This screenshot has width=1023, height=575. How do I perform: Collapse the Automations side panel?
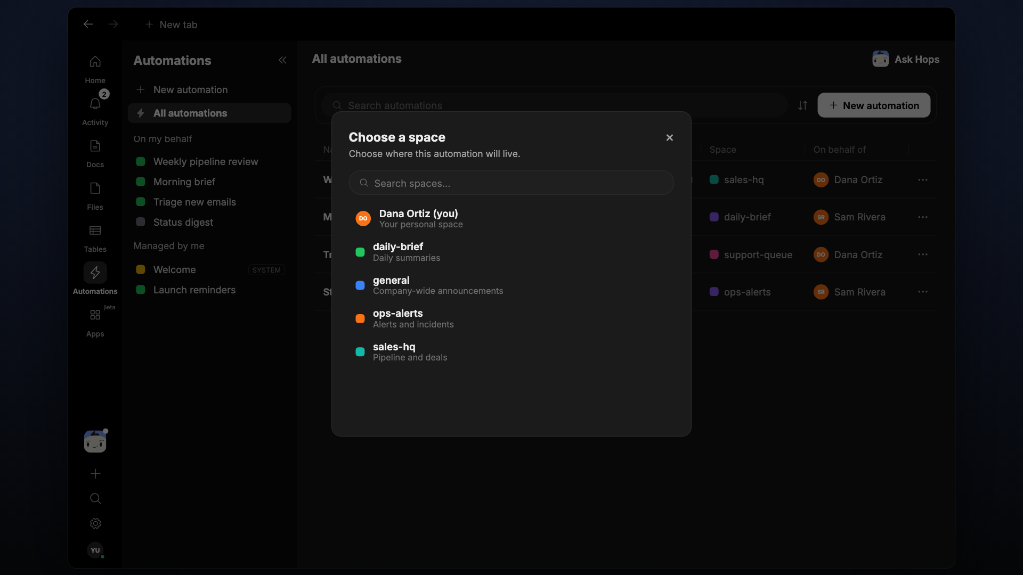coord(282,60)
